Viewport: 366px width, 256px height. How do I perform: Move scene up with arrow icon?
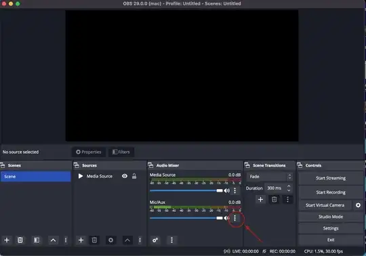tap(54, 240)
